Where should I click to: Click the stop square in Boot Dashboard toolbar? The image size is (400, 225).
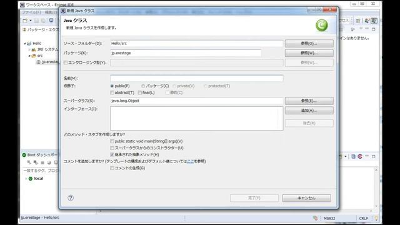pos(42,162)
